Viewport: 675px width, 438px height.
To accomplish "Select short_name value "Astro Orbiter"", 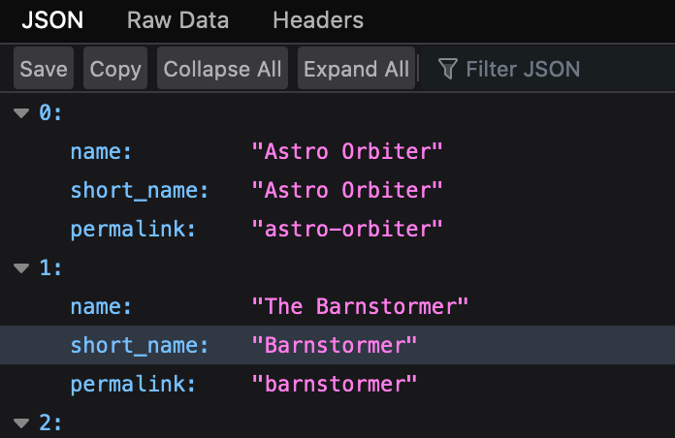I will pyautogui.click(x=347, y=190).
